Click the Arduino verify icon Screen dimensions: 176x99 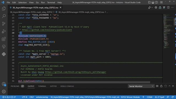(164, 7)
